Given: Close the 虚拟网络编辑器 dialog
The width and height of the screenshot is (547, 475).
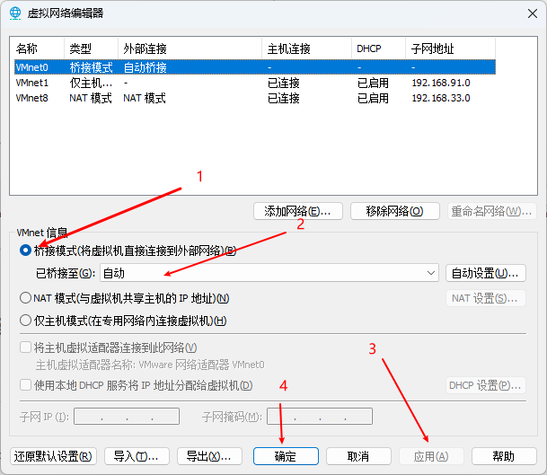Looking at the screenshot, I should tap(533, 13).
